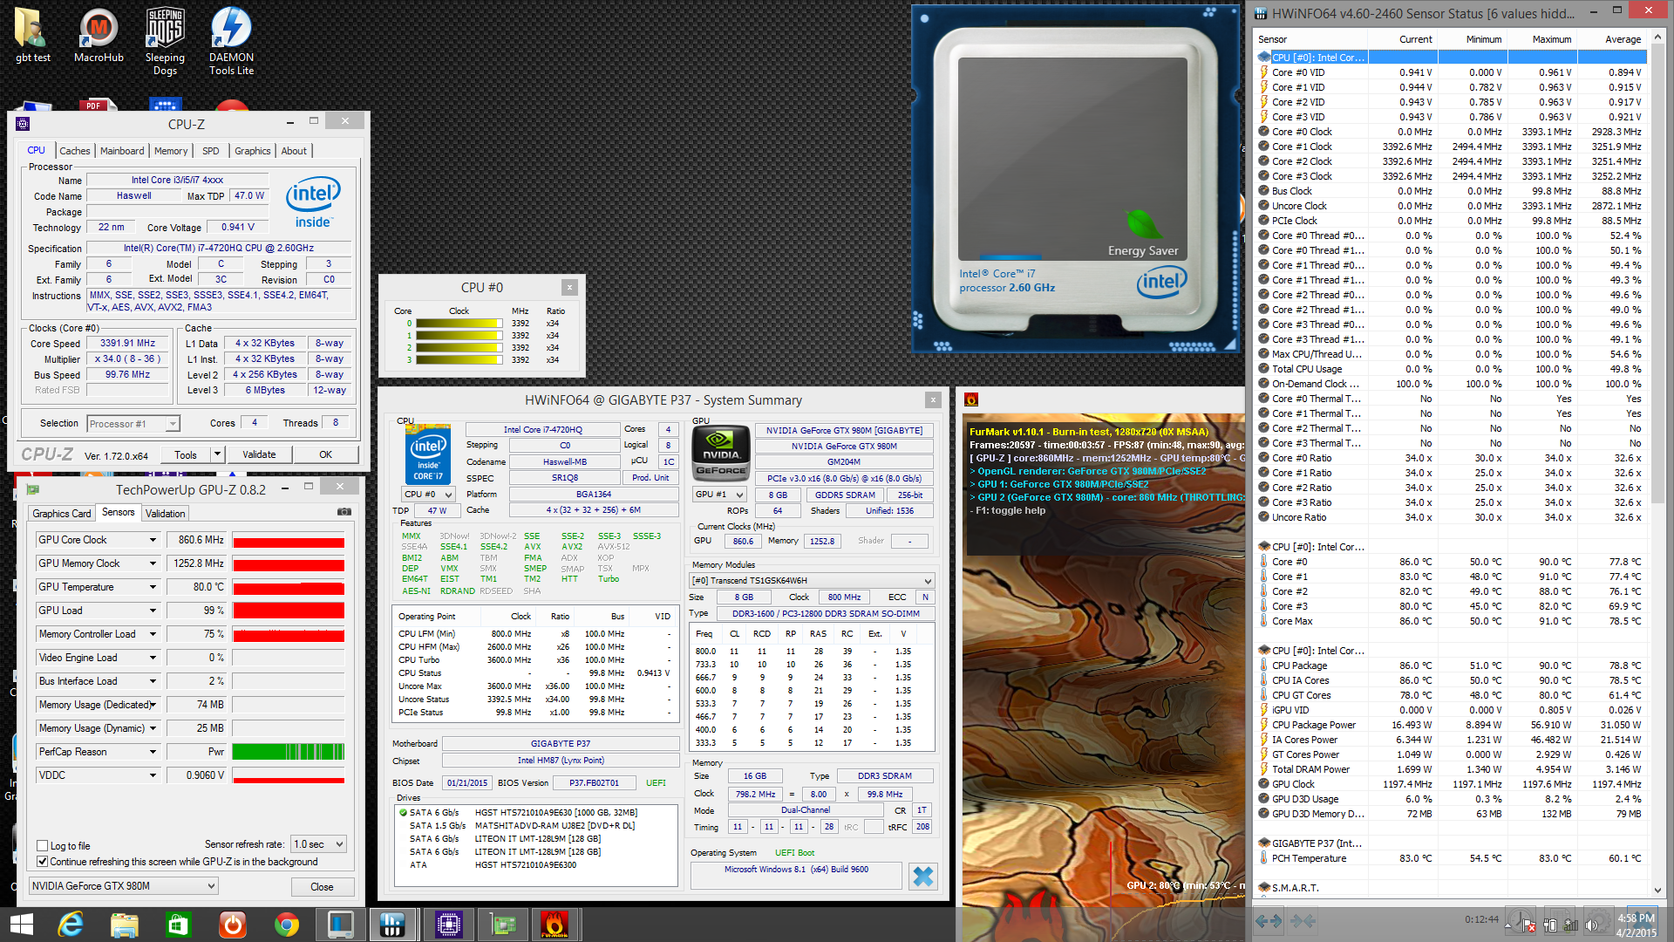Click the collapse arrows icon in the HWiNFO sensor toolbar

(x=1303, y=920)
